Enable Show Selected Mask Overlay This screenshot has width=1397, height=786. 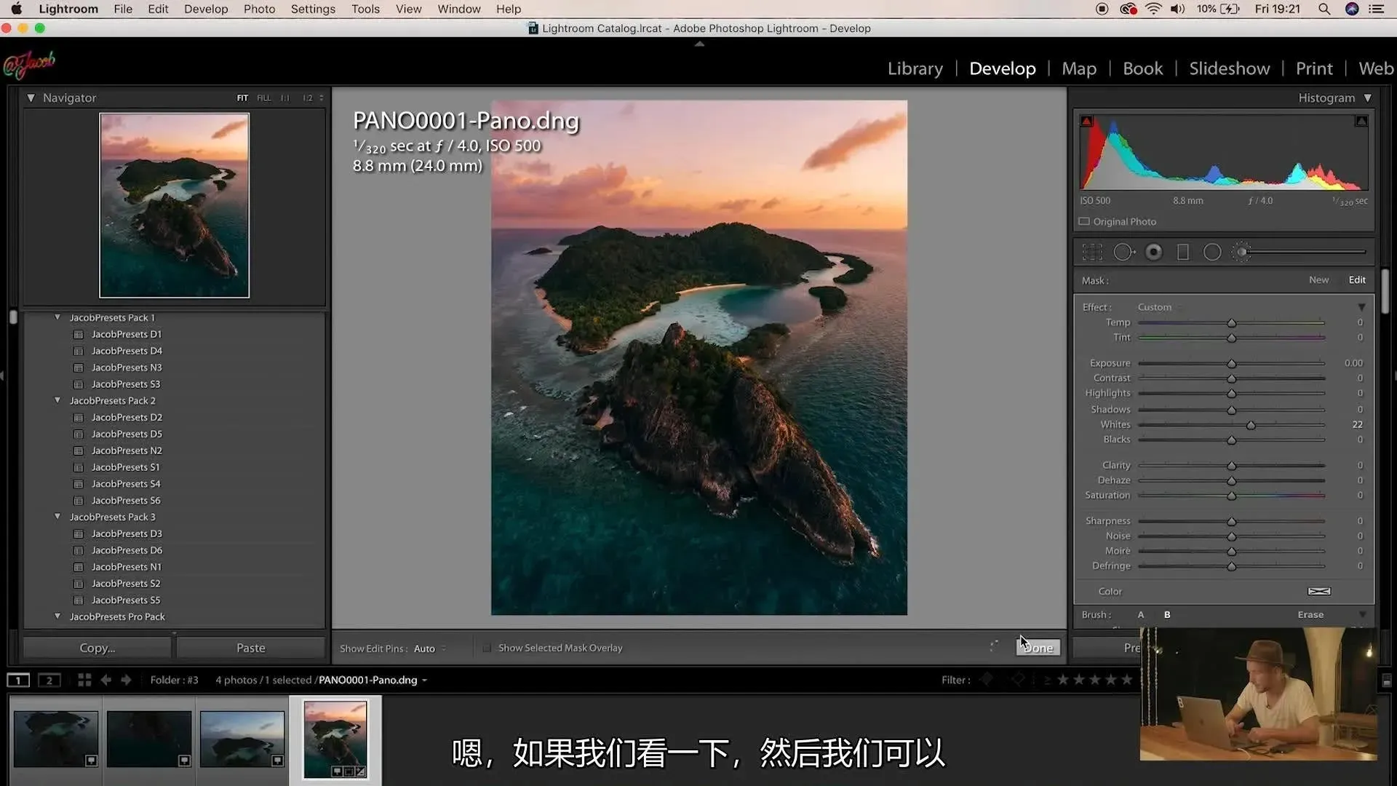coord(487,648)
